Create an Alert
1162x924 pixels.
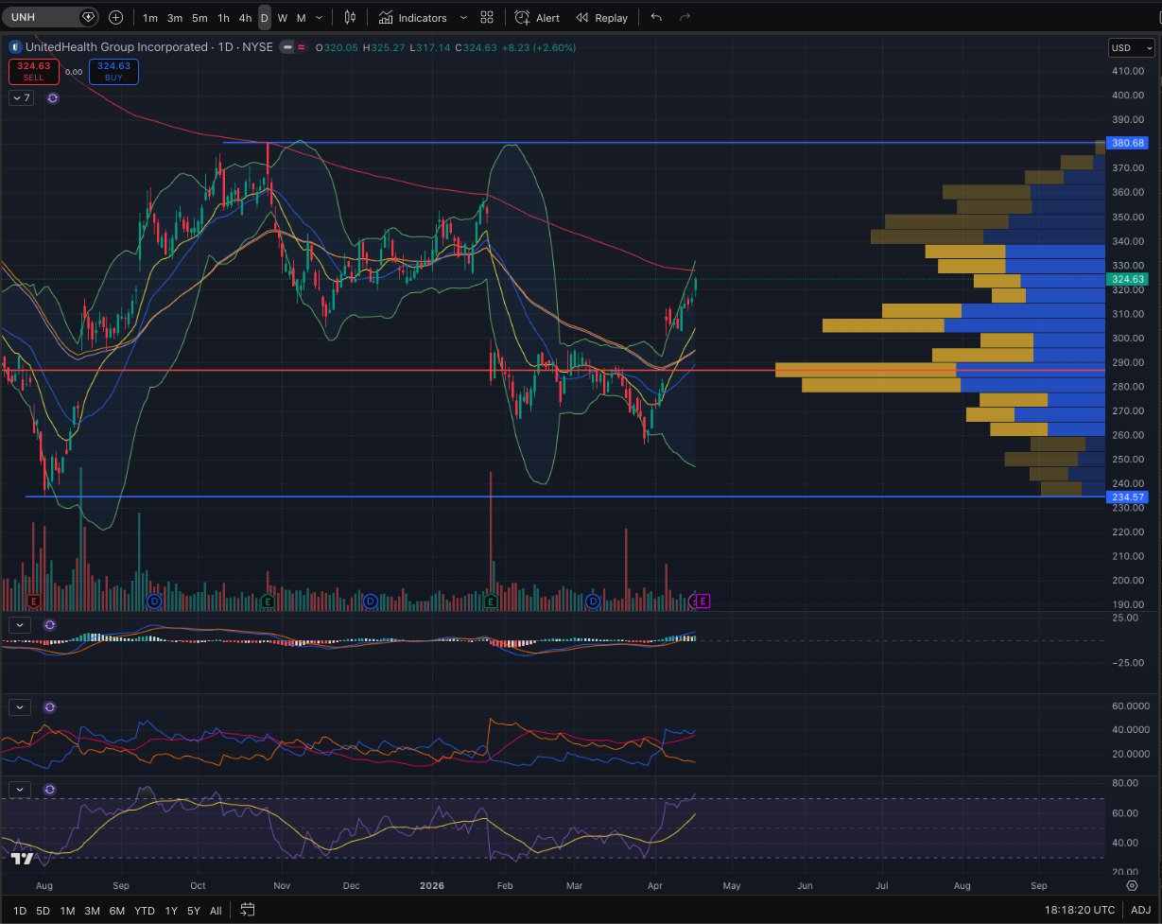pos(537,18)
